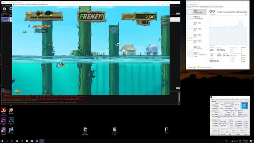
Task: Open the Action Center notification icon
Action: coord(251,141)
